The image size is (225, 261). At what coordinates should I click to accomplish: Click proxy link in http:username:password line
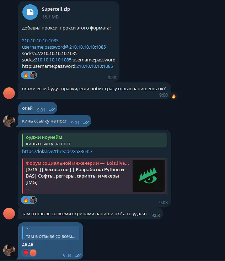pos(95,66)
